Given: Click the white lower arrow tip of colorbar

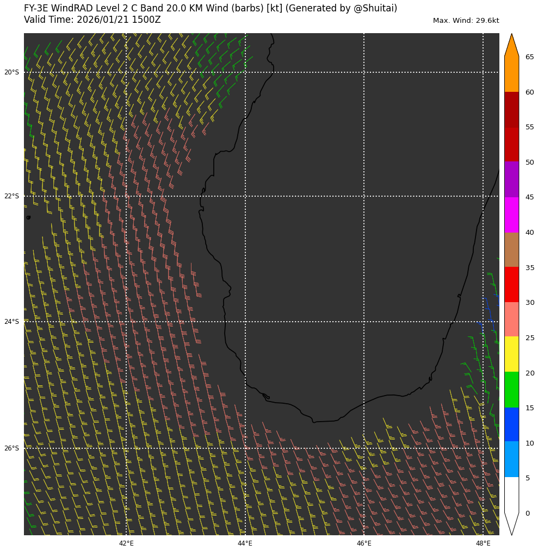Looking at the screenshot, I should [511, 523].
